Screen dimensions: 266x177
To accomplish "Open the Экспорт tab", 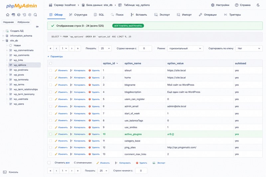I will click(x=162, y=15).
